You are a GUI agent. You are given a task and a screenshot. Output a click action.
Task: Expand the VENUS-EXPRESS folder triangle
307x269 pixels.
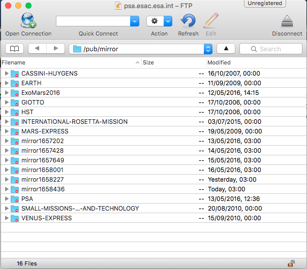click(x=7, y=218)
